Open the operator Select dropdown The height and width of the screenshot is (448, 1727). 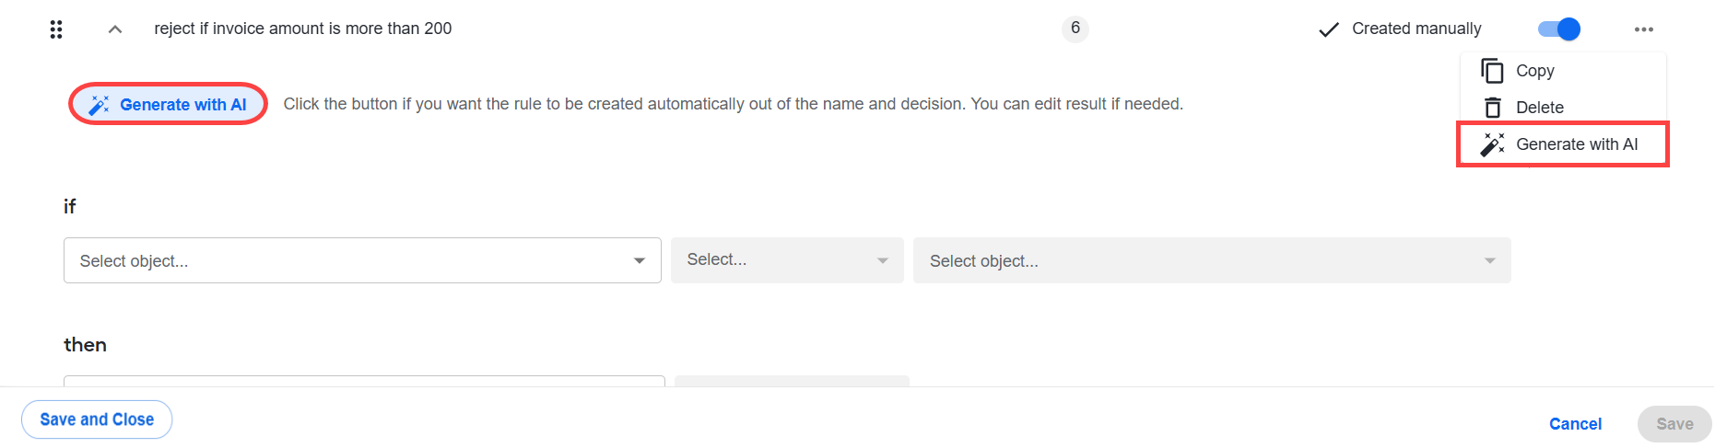[787, 260]
